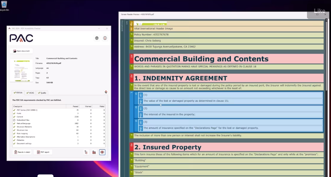331x177 pixels.
Task: Click the PDF page thumbnail in PAC
Action: [21, 70]
